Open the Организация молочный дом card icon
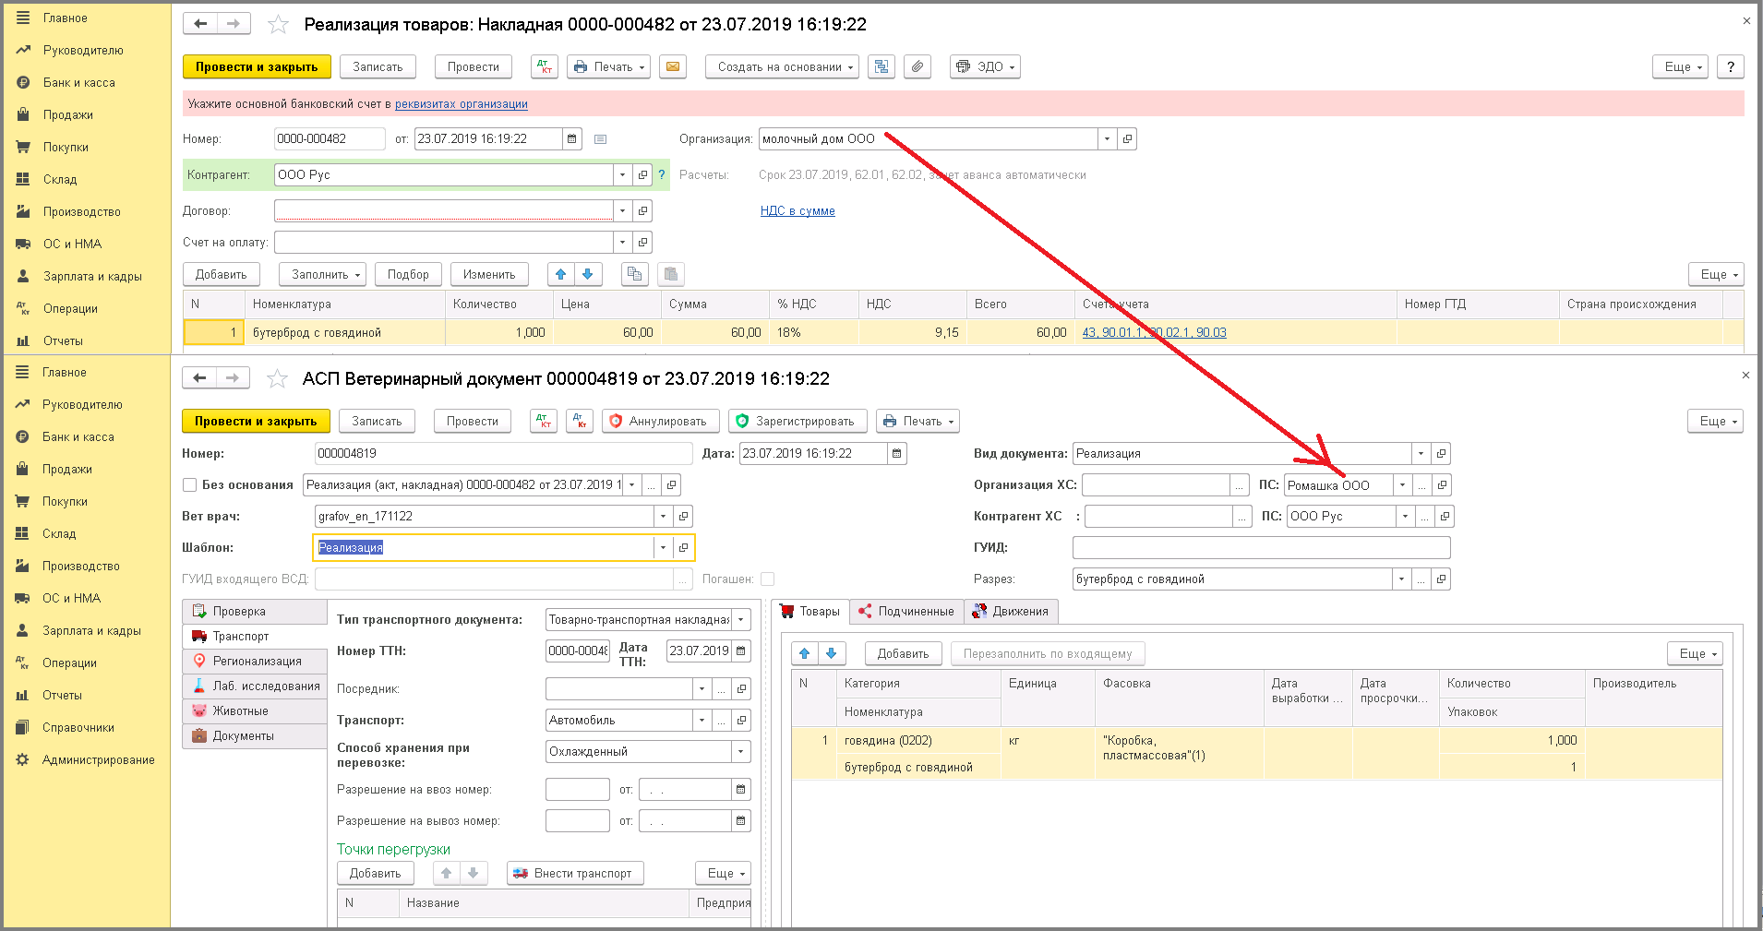 1127,139
